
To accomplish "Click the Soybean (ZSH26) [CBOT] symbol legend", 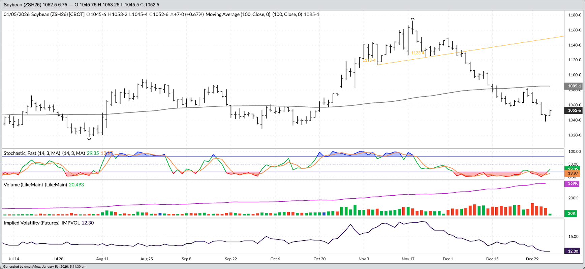I will 58,14.
